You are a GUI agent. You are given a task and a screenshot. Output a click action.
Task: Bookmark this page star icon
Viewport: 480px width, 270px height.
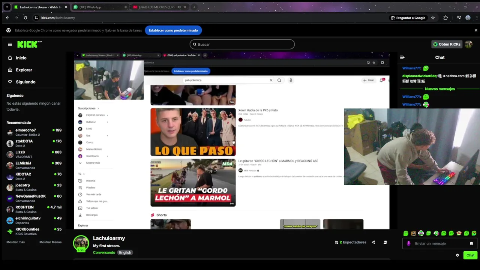(x=433, y=18)
